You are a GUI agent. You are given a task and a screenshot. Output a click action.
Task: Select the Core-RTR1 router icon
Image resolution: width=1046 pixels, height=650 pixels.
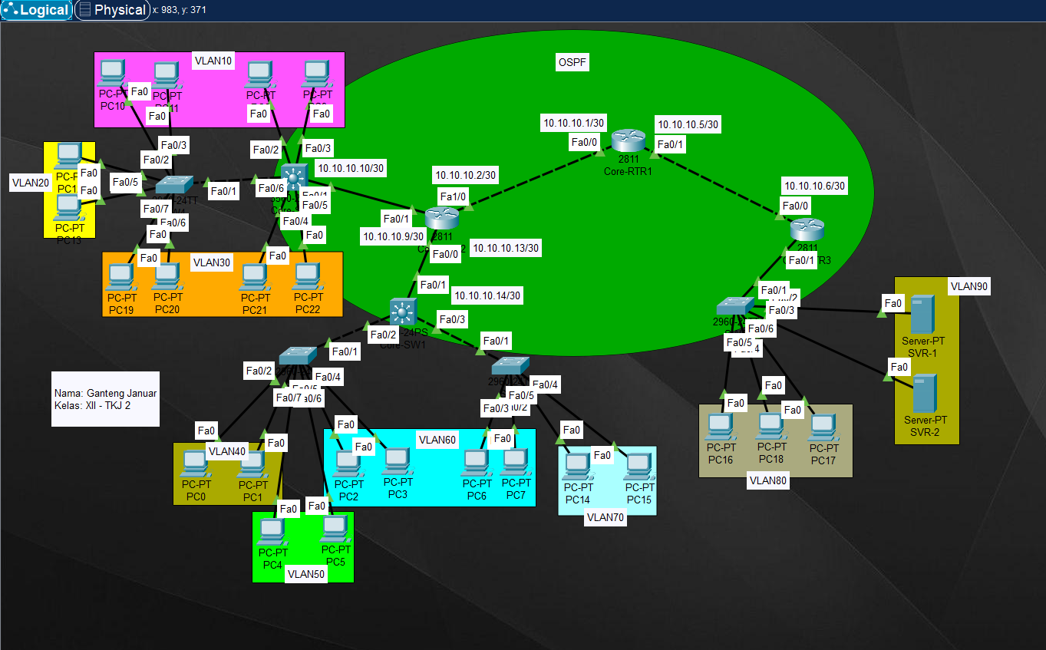click(630, 141)
